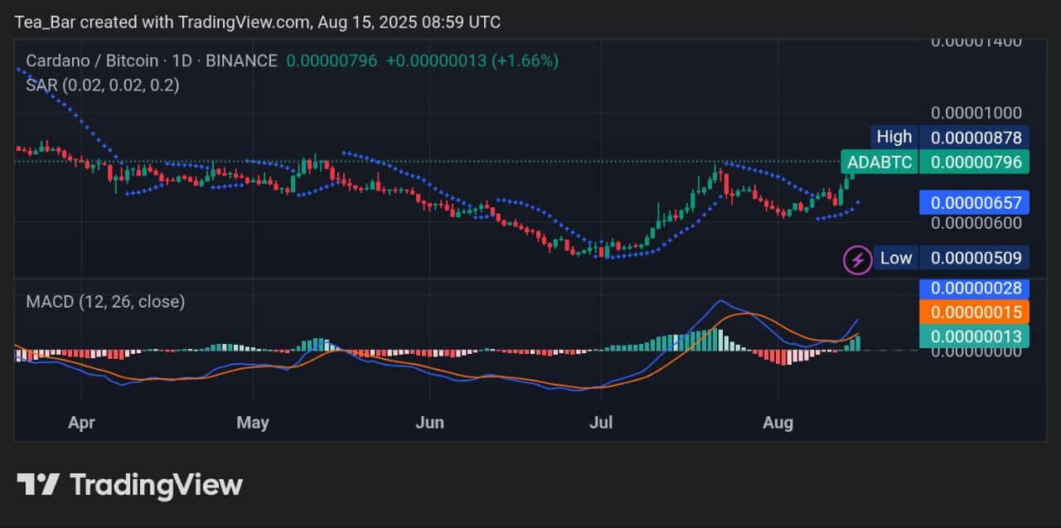
Task: Click the Jul time axis label
Action: [x=600, y=423]
